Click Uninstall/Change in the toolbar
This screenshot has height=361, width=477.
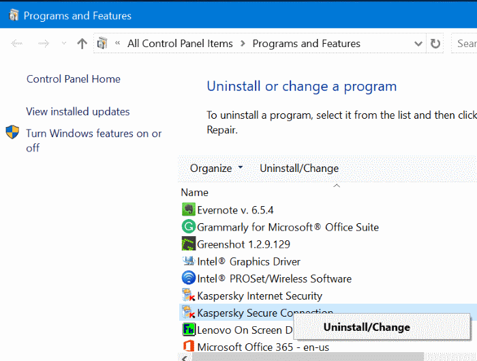(298, 169)
